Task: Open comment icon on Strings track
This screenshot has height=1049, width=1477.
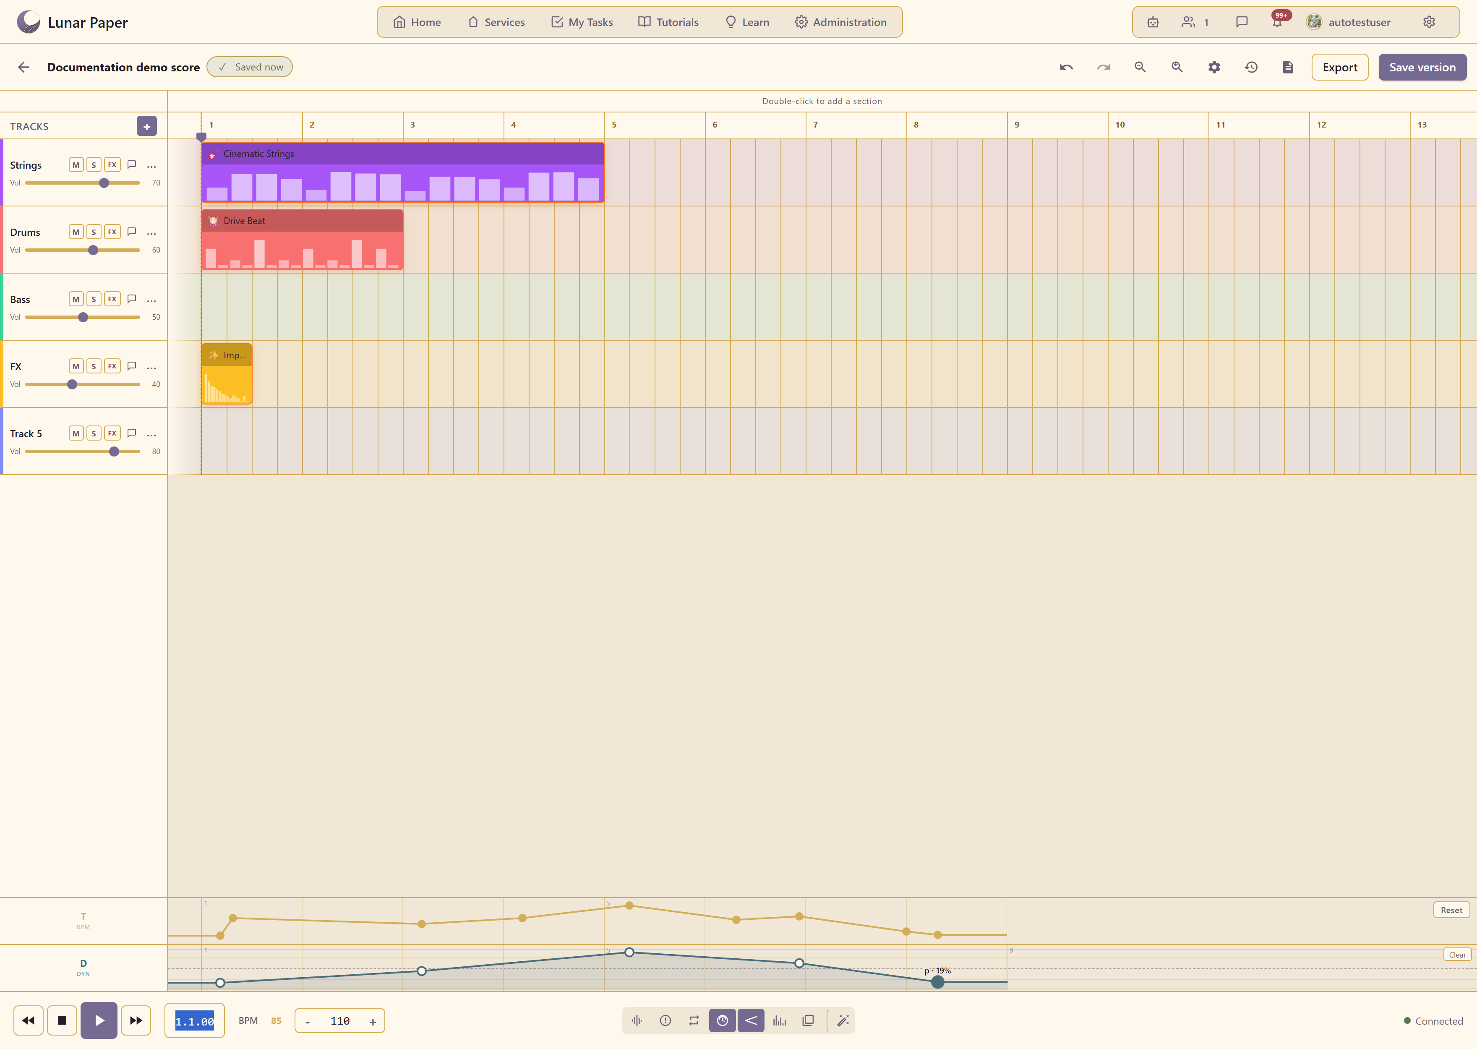Action: click(x=132, y=165)
